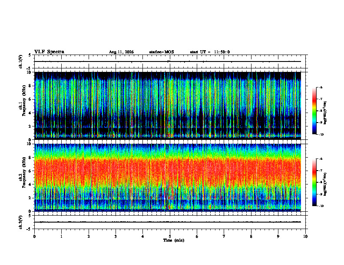
Task: Click time axis tick label "4"
Action: pyautogui.click(x=143, y=236)
